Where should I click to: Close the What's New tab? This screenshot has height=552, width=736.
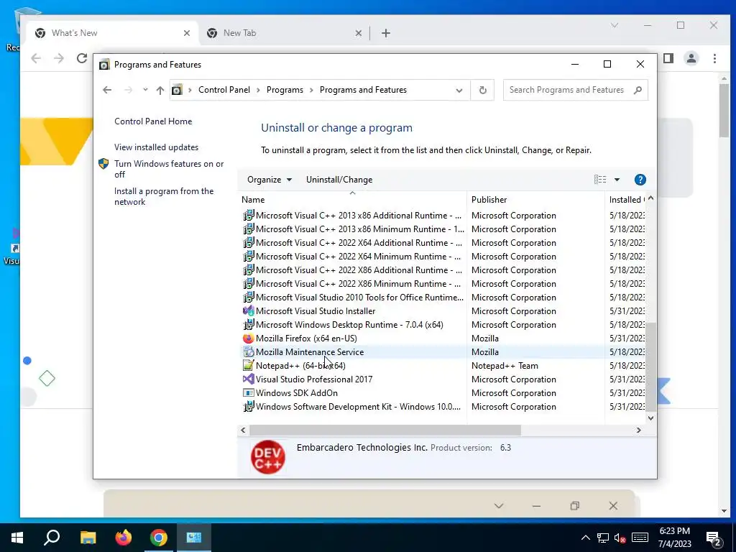click(x=187, y=33)
